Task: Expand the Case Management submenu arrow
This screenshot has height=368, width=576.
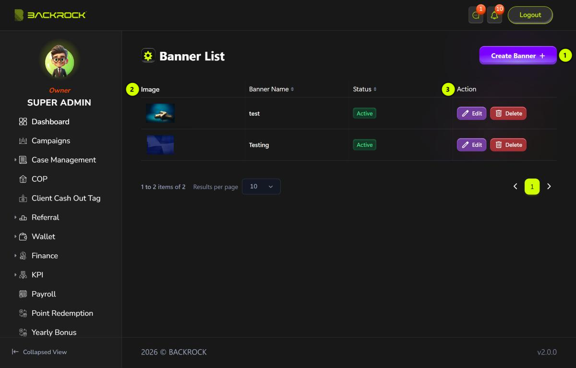Action: tap(15, 160)
